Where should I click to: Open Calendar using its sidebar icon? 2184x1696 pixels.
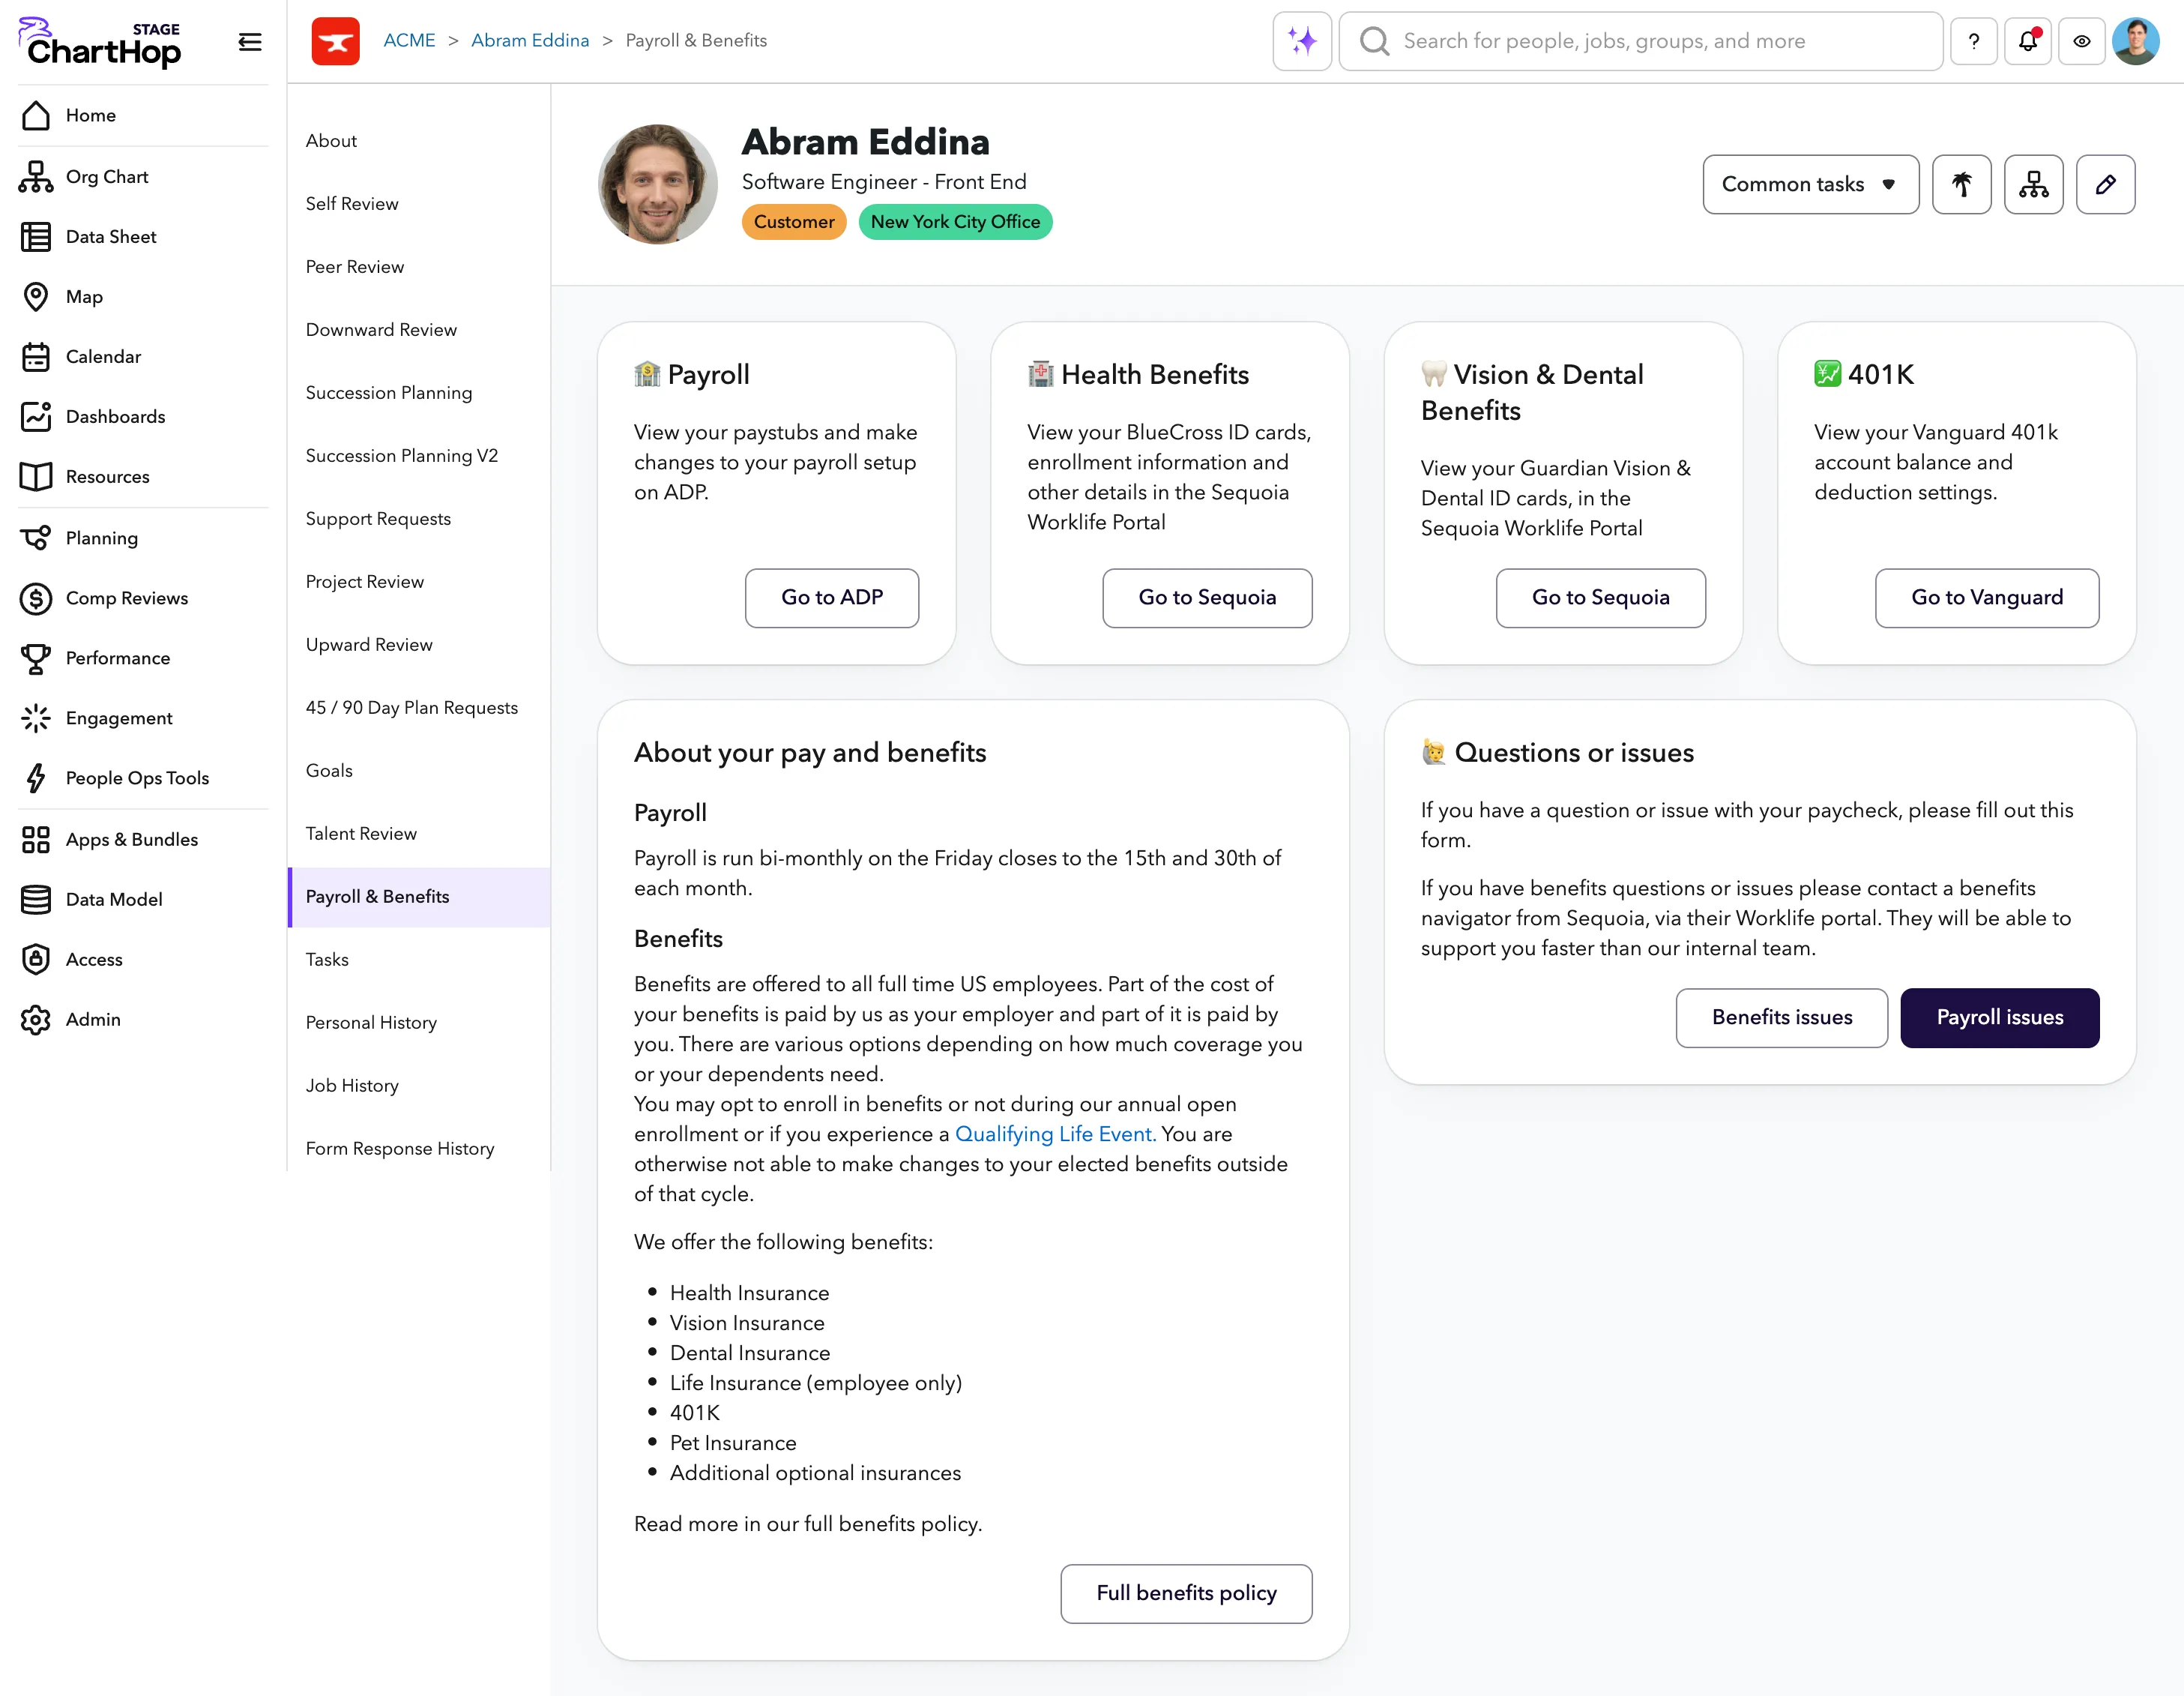[x=36, y=357]
